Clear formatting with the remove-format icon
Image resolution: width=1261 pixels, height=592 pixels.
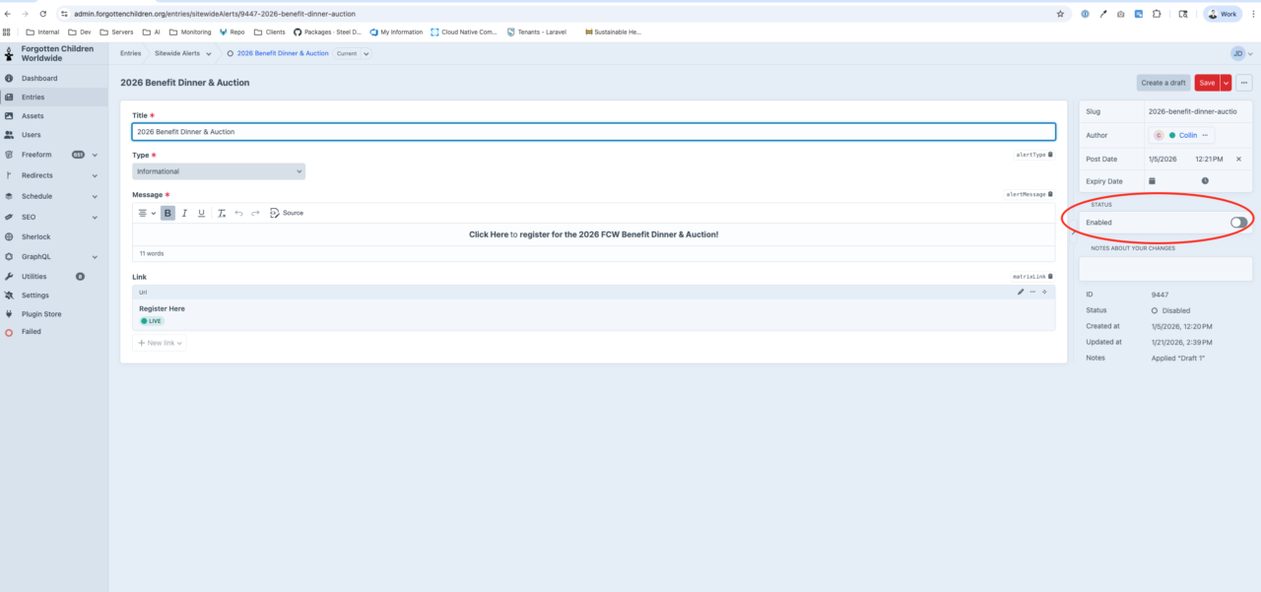point(221,213)
